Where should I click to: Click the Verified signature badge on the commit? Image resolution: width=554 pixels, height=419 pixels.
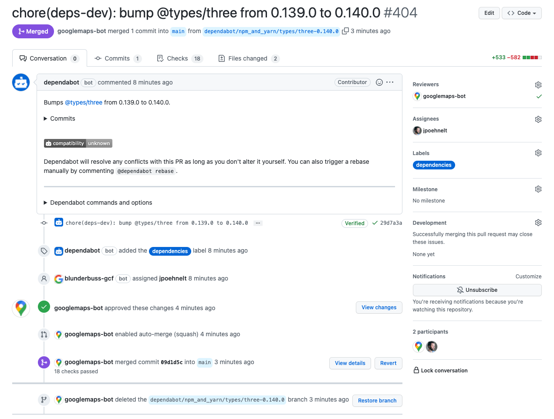pyautogui.click(x=355, y=223)
